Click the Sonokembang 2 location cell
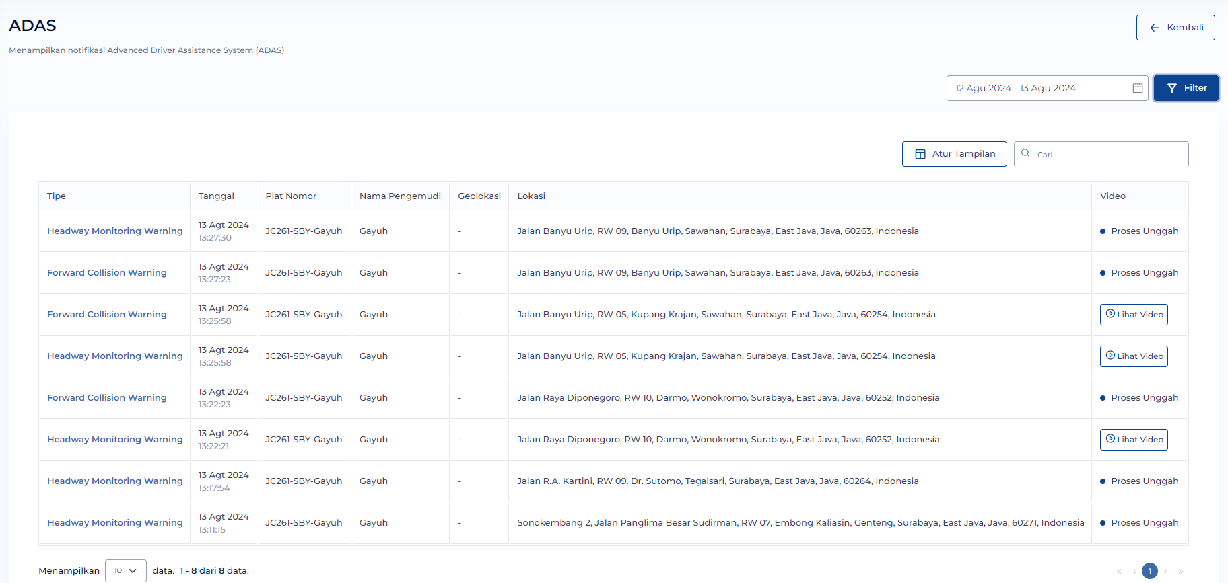 pyautogui.click(x=800, y=523)
